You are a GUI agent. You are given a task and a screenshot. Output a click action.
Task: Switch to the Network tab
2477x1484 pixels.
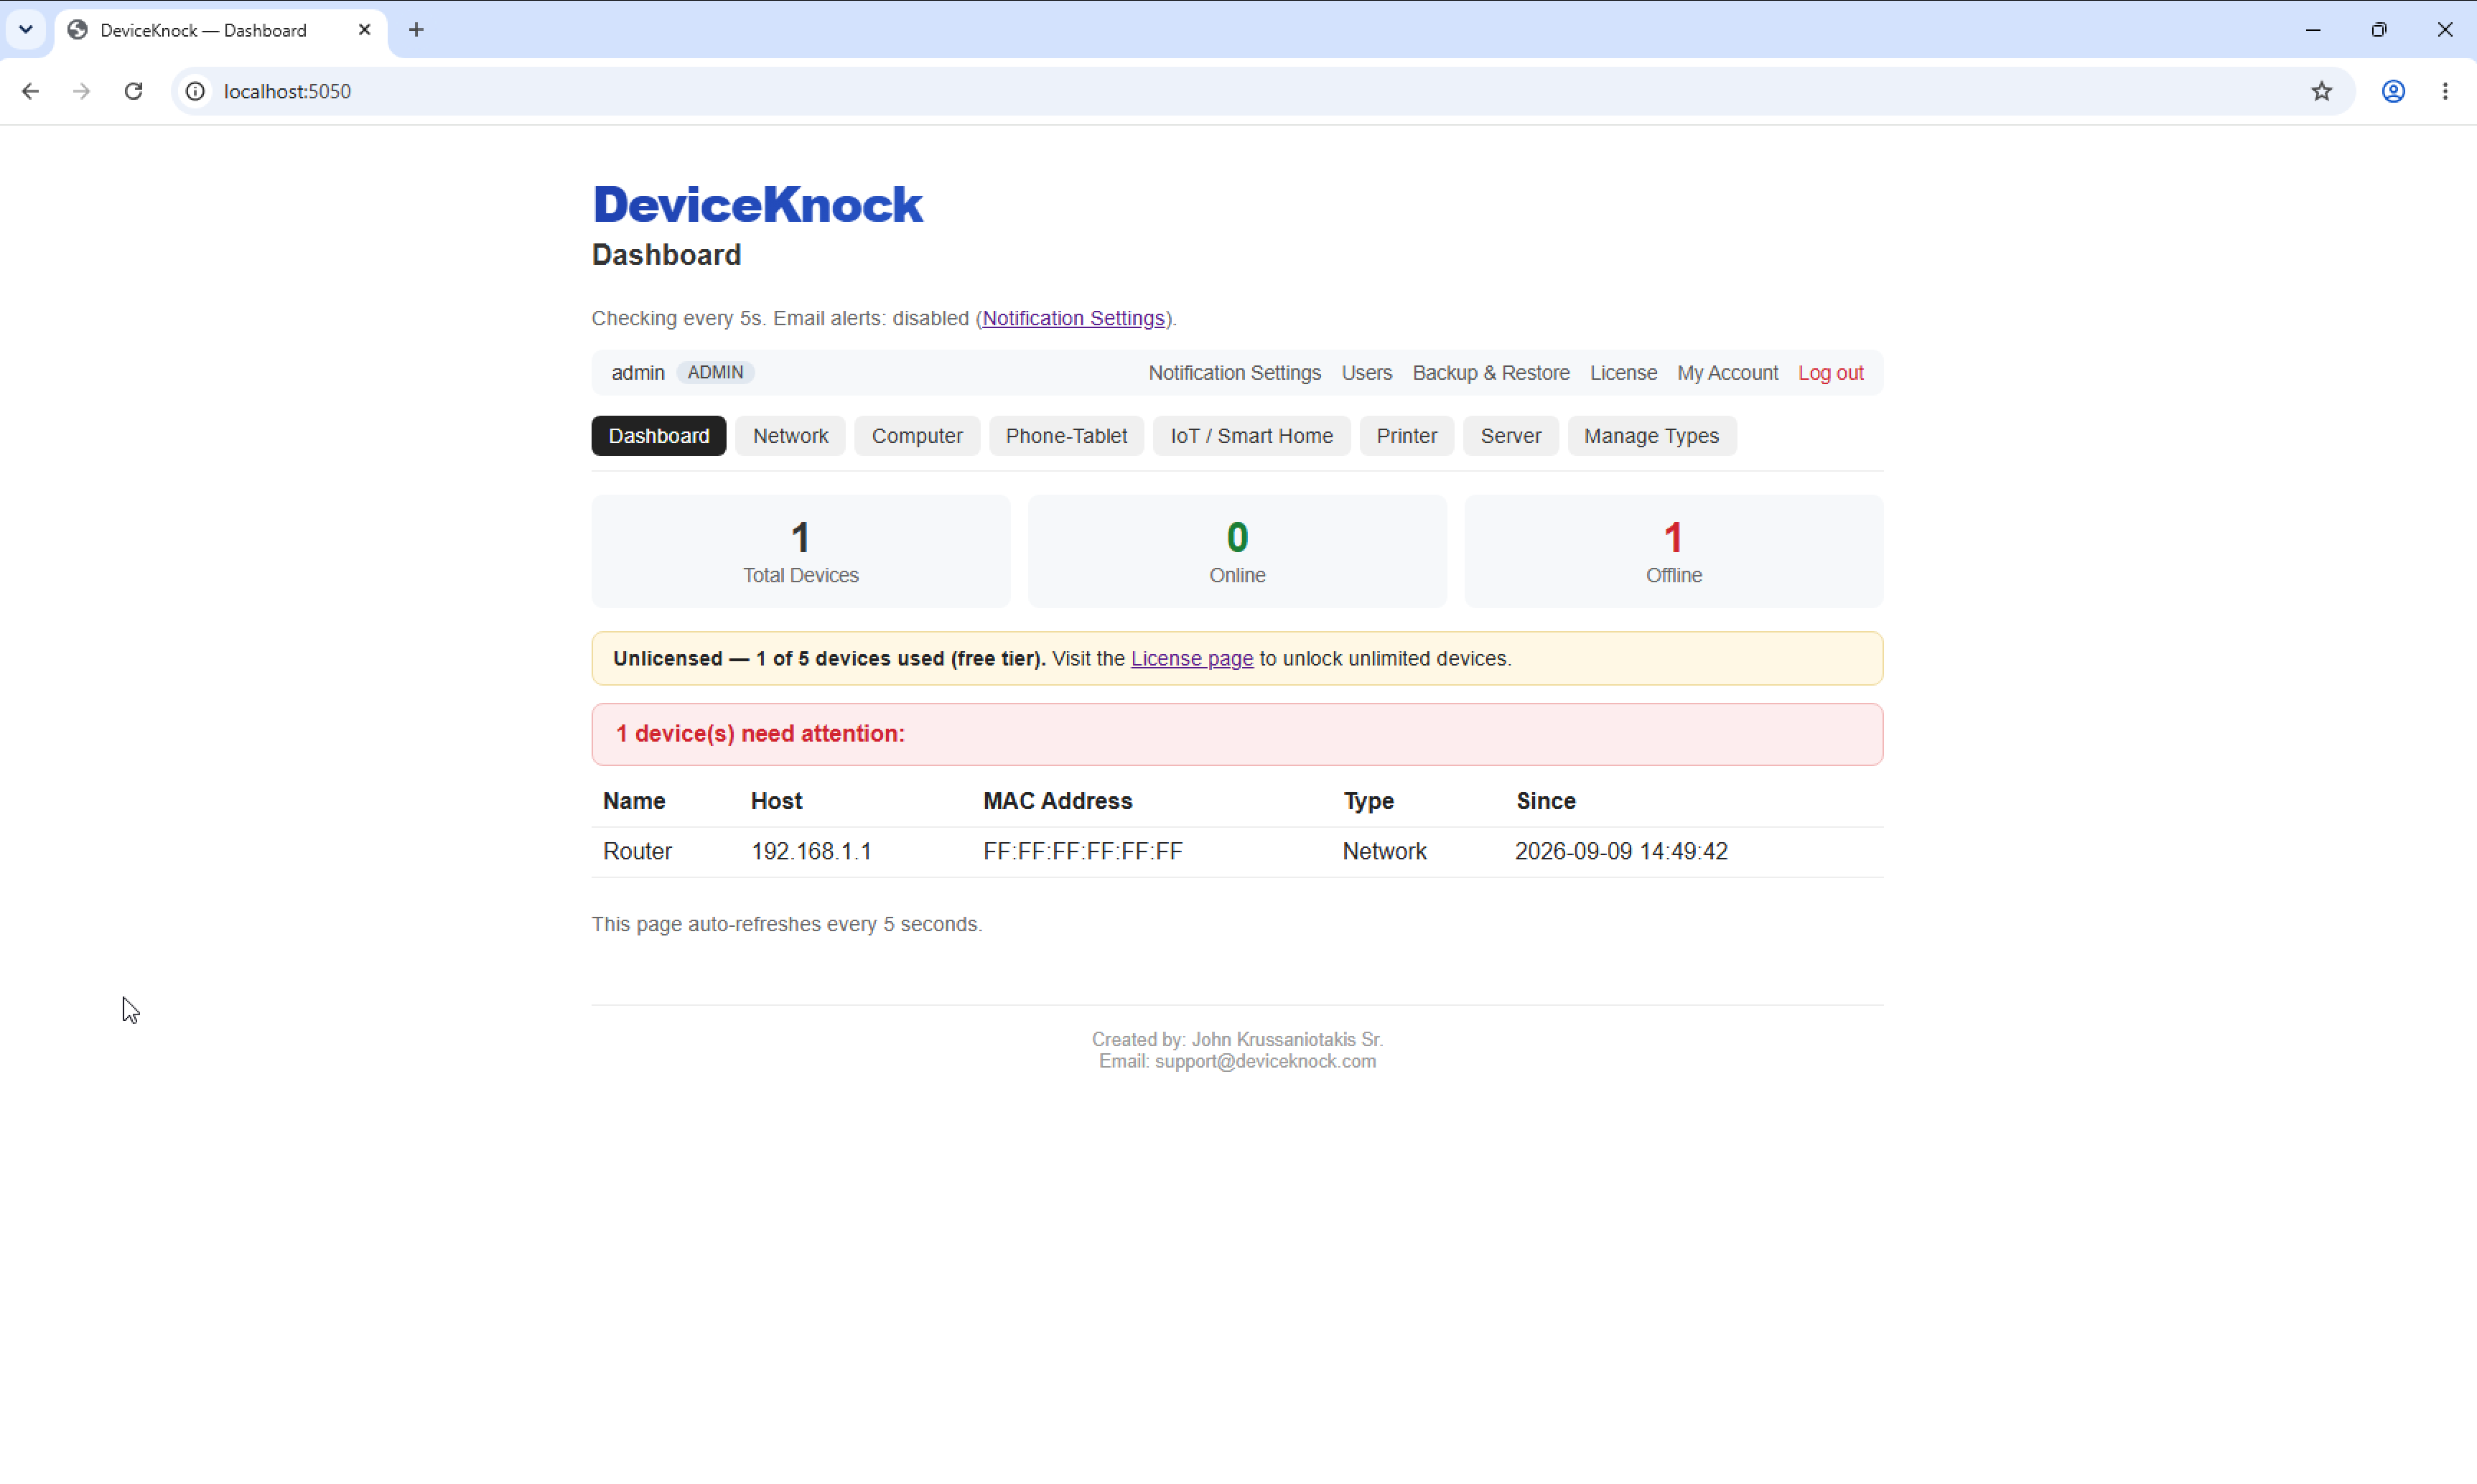pyautogui.click(x=790, y=436)
